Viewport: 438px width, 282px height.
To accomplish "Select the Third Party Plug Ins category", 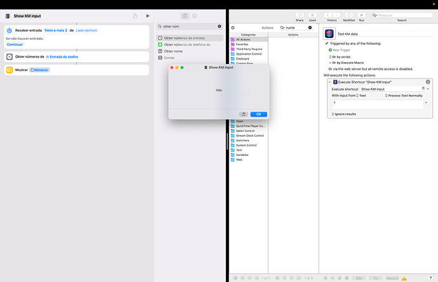I will (x=248, y=49).
